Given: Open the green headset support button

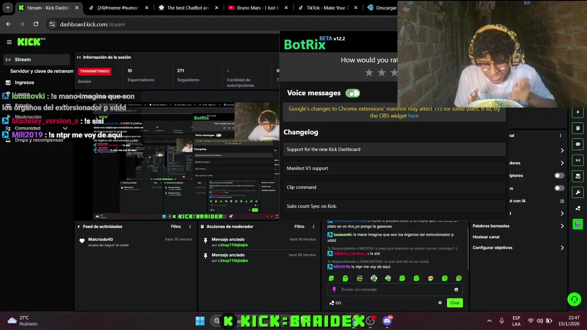Looking at the screenshot, I should [574, 300].
